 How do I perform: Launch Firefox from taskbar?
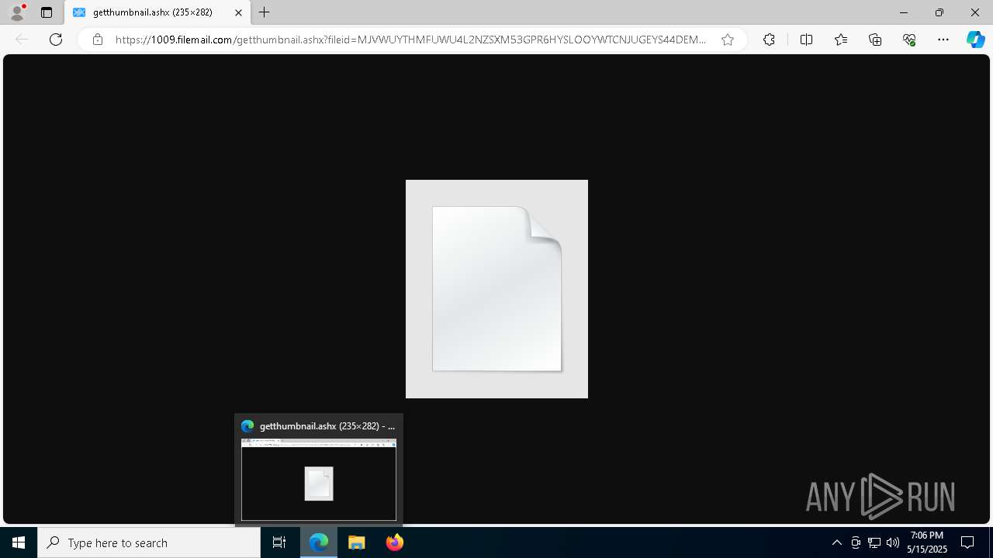395,542
